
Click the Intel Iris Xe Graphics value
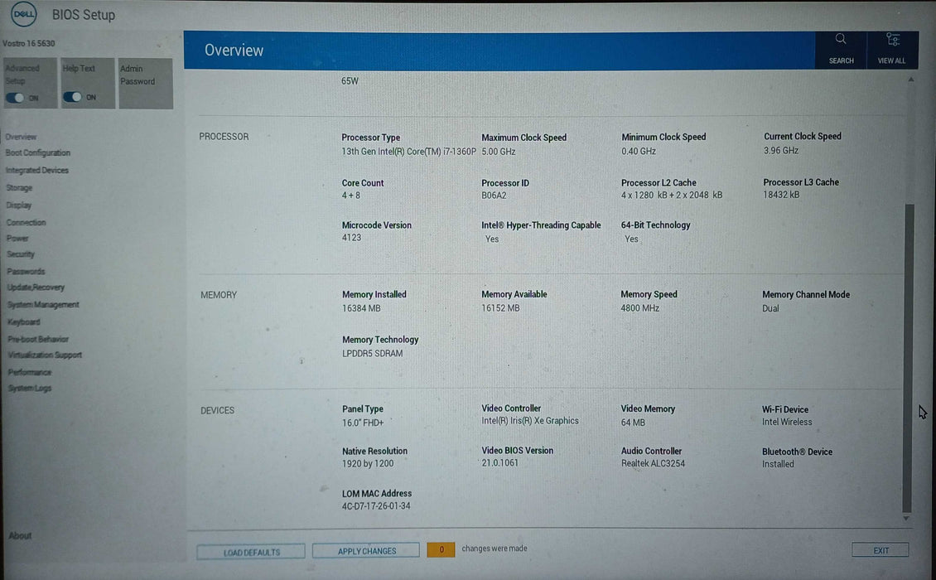pyautogui.click(x=530, y=421)
